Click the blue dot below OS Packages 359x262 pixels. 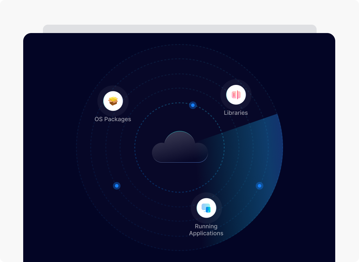click(x=117, y=186)
